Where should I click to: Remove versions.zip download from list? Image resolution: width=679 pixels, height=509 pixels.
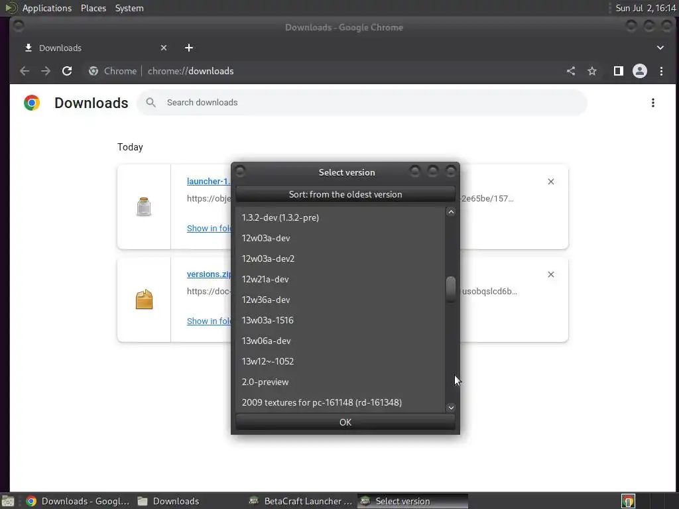coord(551,274)
